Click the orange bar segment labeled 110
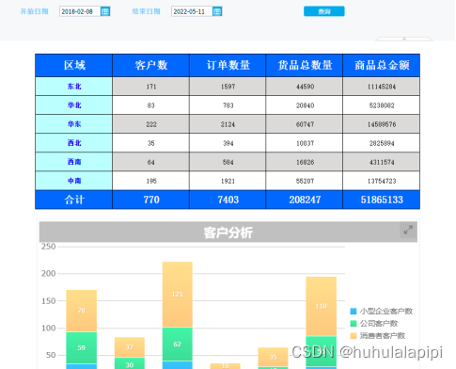The image size is (456, 369). tap(322, 306)
